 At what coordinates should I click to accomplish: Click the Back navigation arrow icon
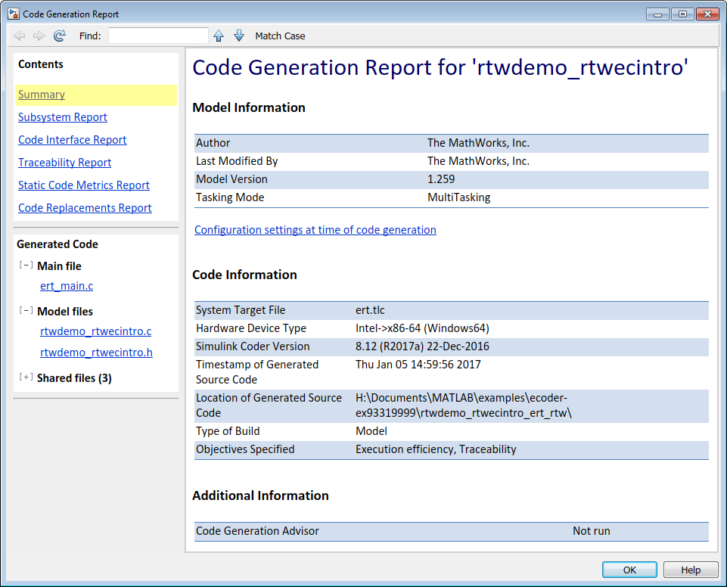(20, 36)
